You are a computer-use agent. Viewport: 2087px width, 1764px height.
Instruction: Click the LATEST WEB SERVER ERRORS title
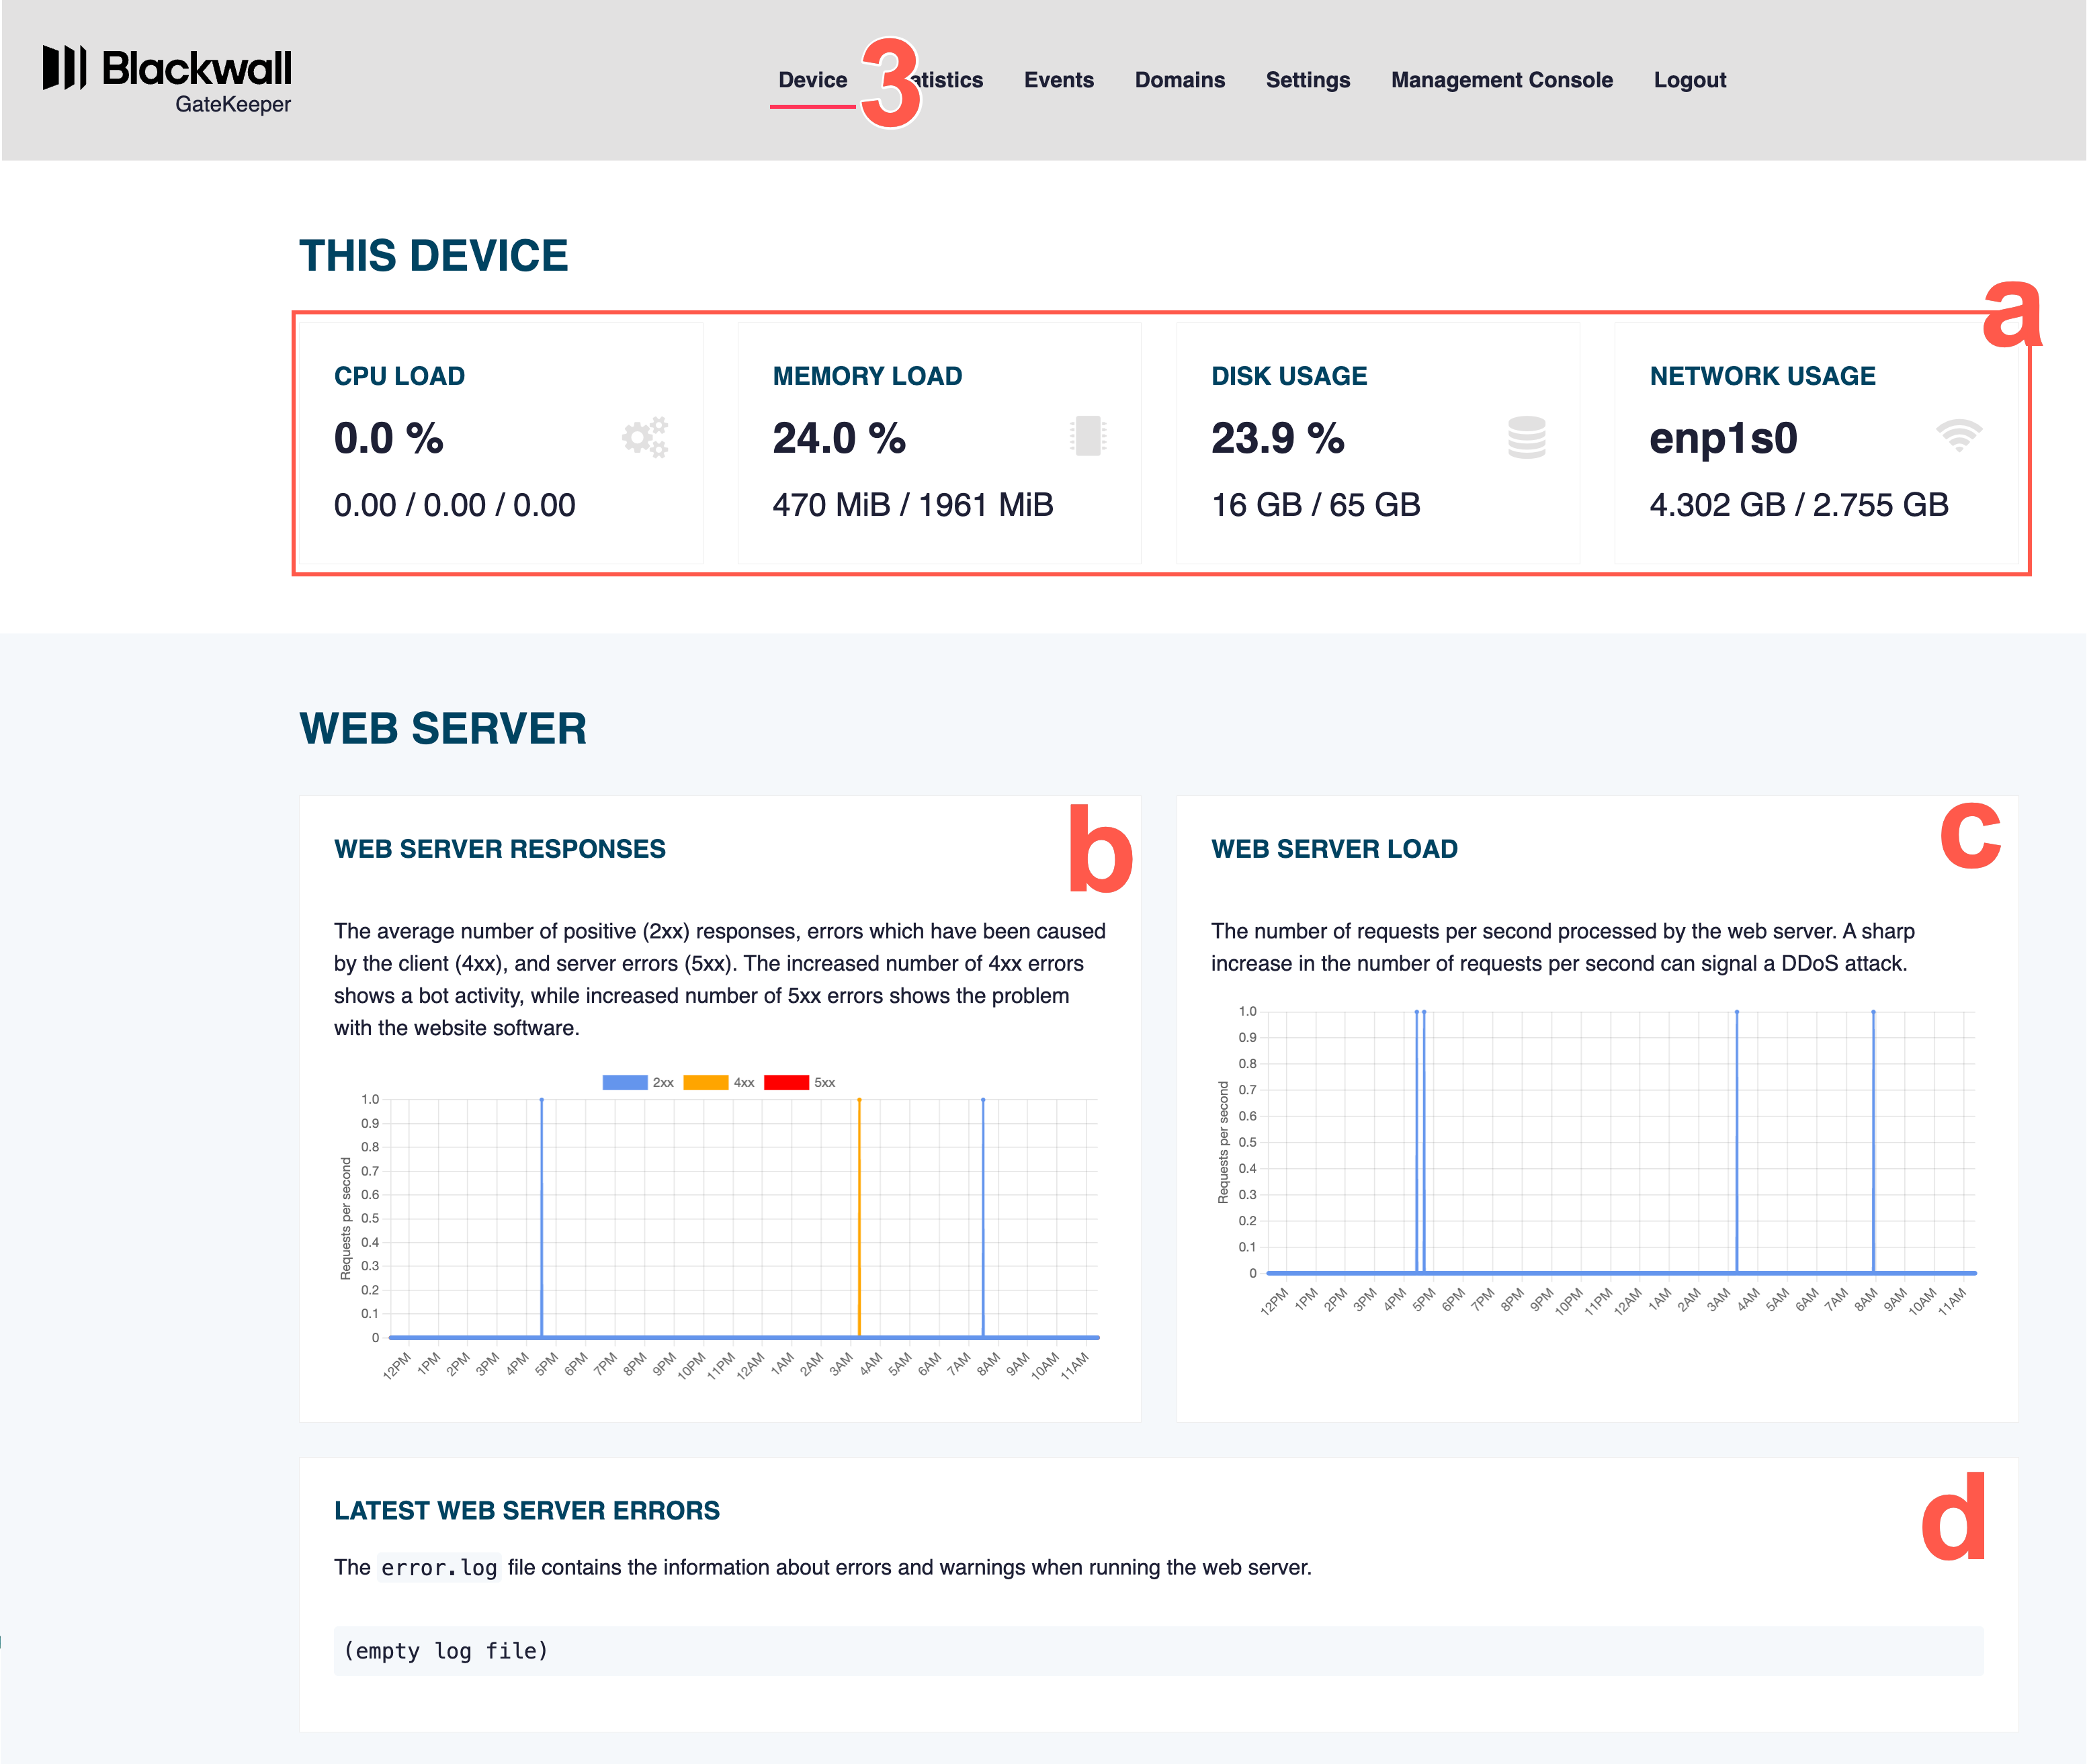(x=527, y=1511)
